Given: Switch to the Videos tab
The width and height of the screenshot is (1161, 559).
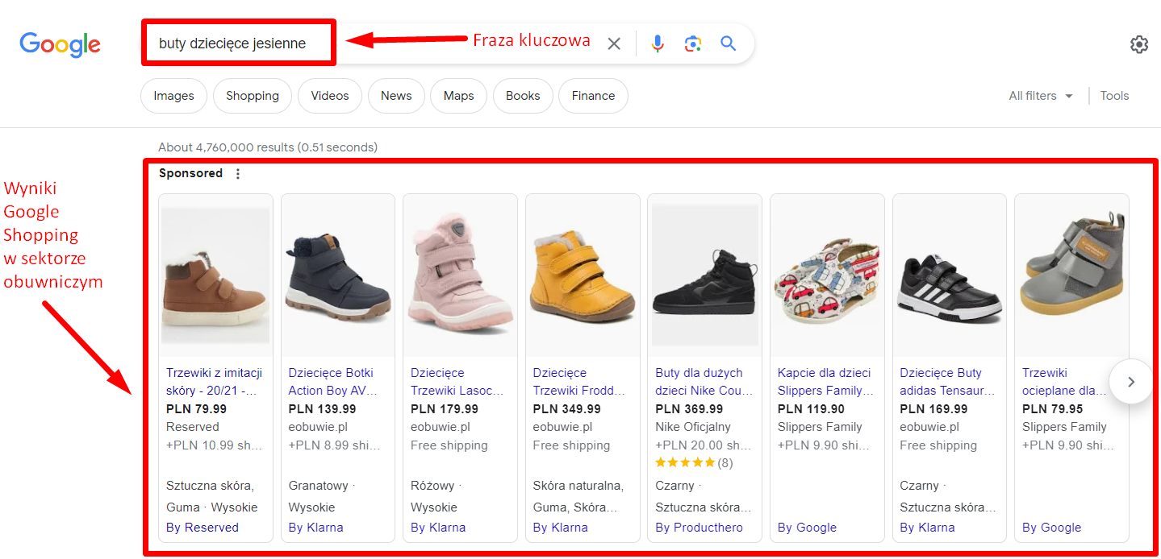Looking at the screenshot, I should pos(329,96).
